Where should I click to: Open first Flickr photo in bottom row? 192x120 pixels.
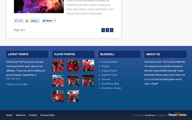pyautogui.click(x=58, y=96)
